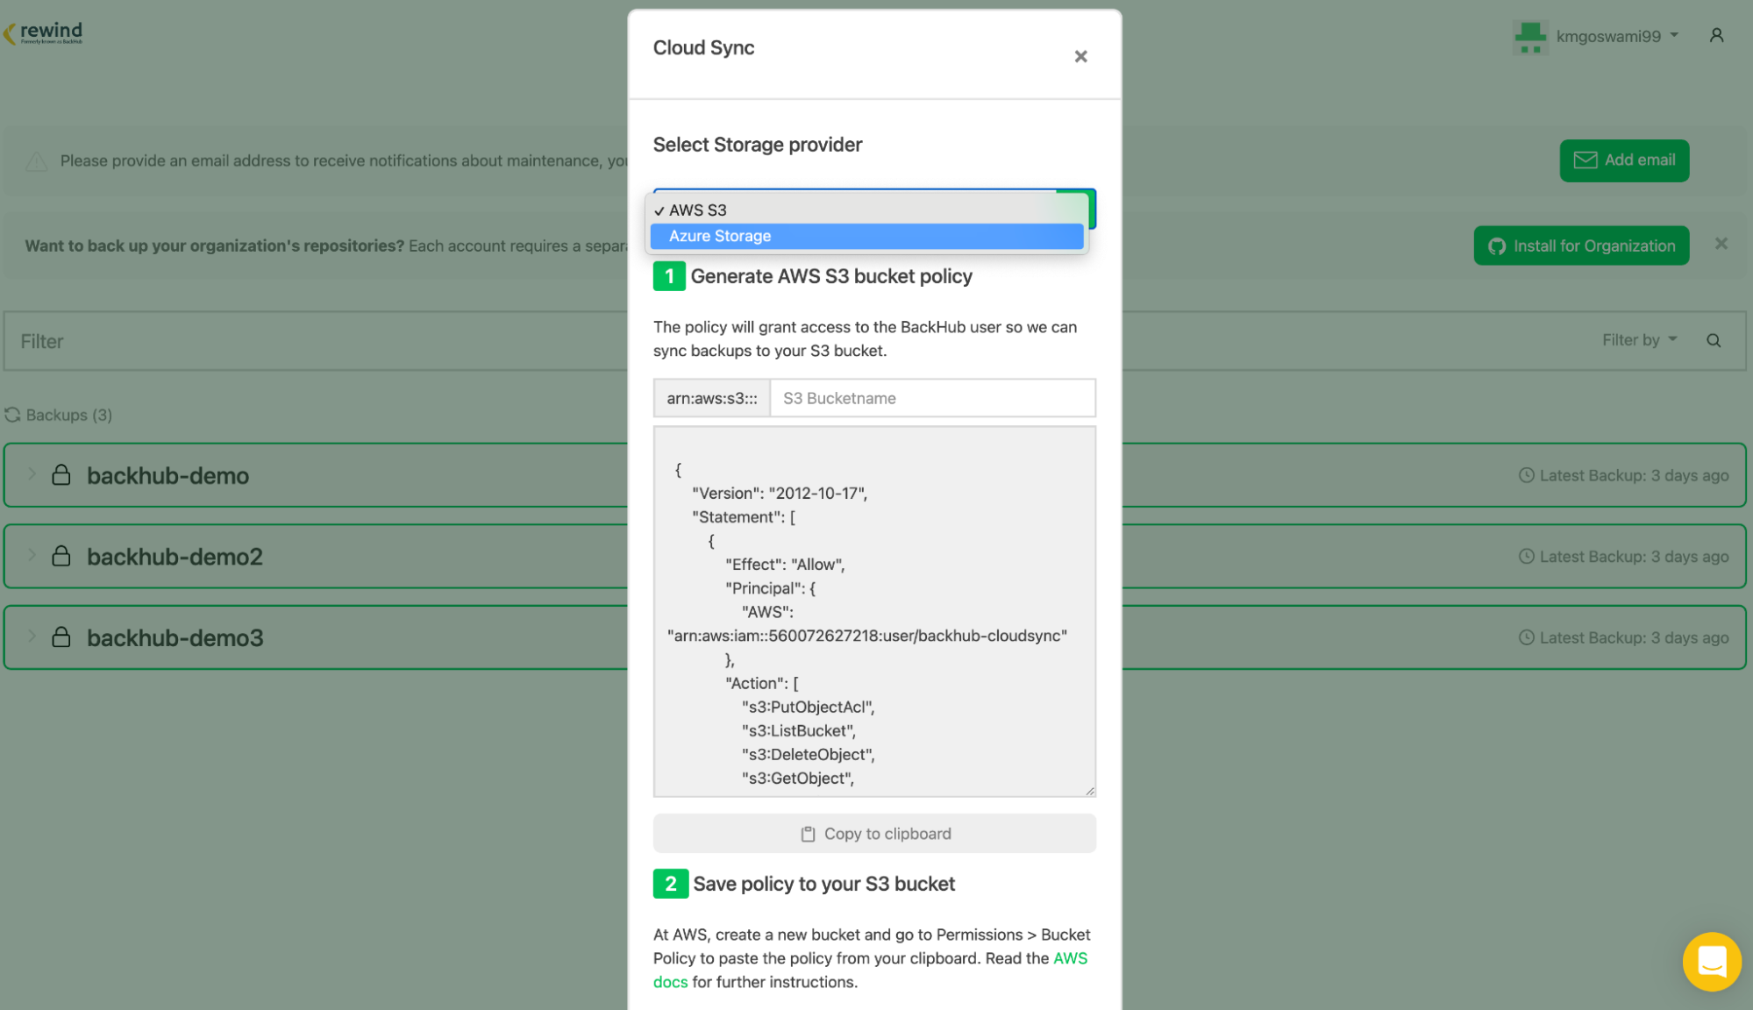
Task: Expand the backhub-demo3 repository row
Action: coord(32,637)
